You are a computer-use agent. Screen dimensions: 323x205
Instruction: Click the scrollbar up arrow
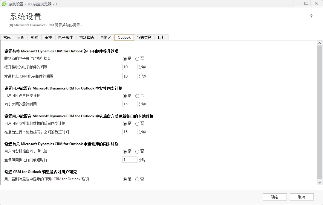[319, 43]
